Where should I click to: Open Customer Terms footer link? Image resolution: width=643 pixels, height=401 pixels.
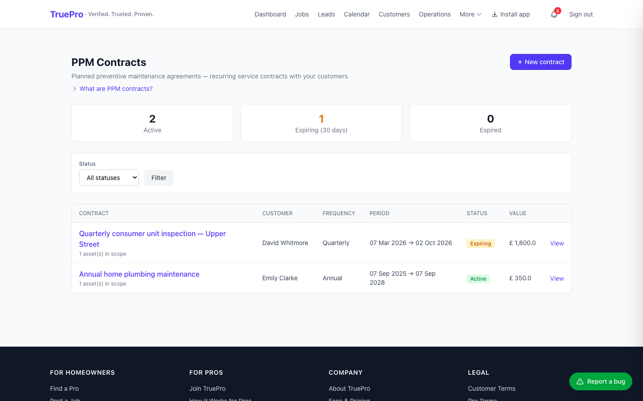pyautogui.click(x=492, y=389)
